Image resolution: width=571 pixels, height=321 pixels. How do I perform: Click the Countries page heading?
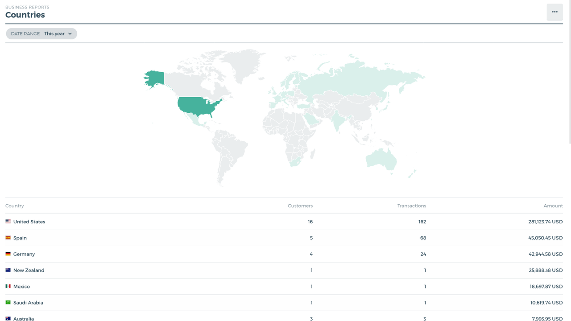(x=25, y=15)
